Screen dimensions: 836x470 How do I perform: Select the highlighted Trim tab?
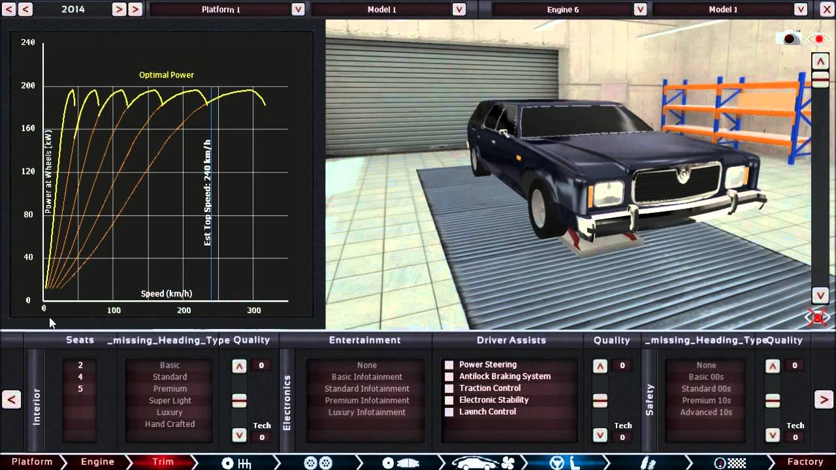point(163,462)
